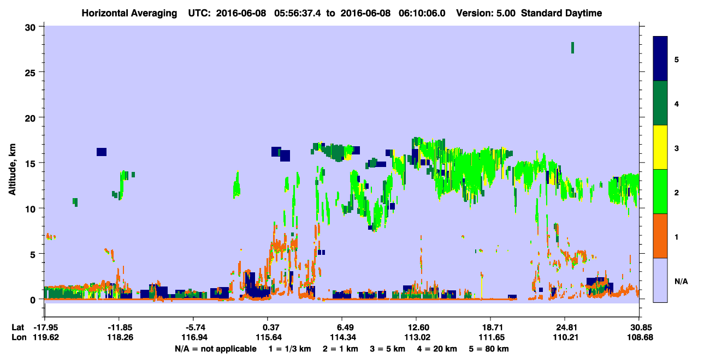Click longitude value 108.68

tap(639, 337)
